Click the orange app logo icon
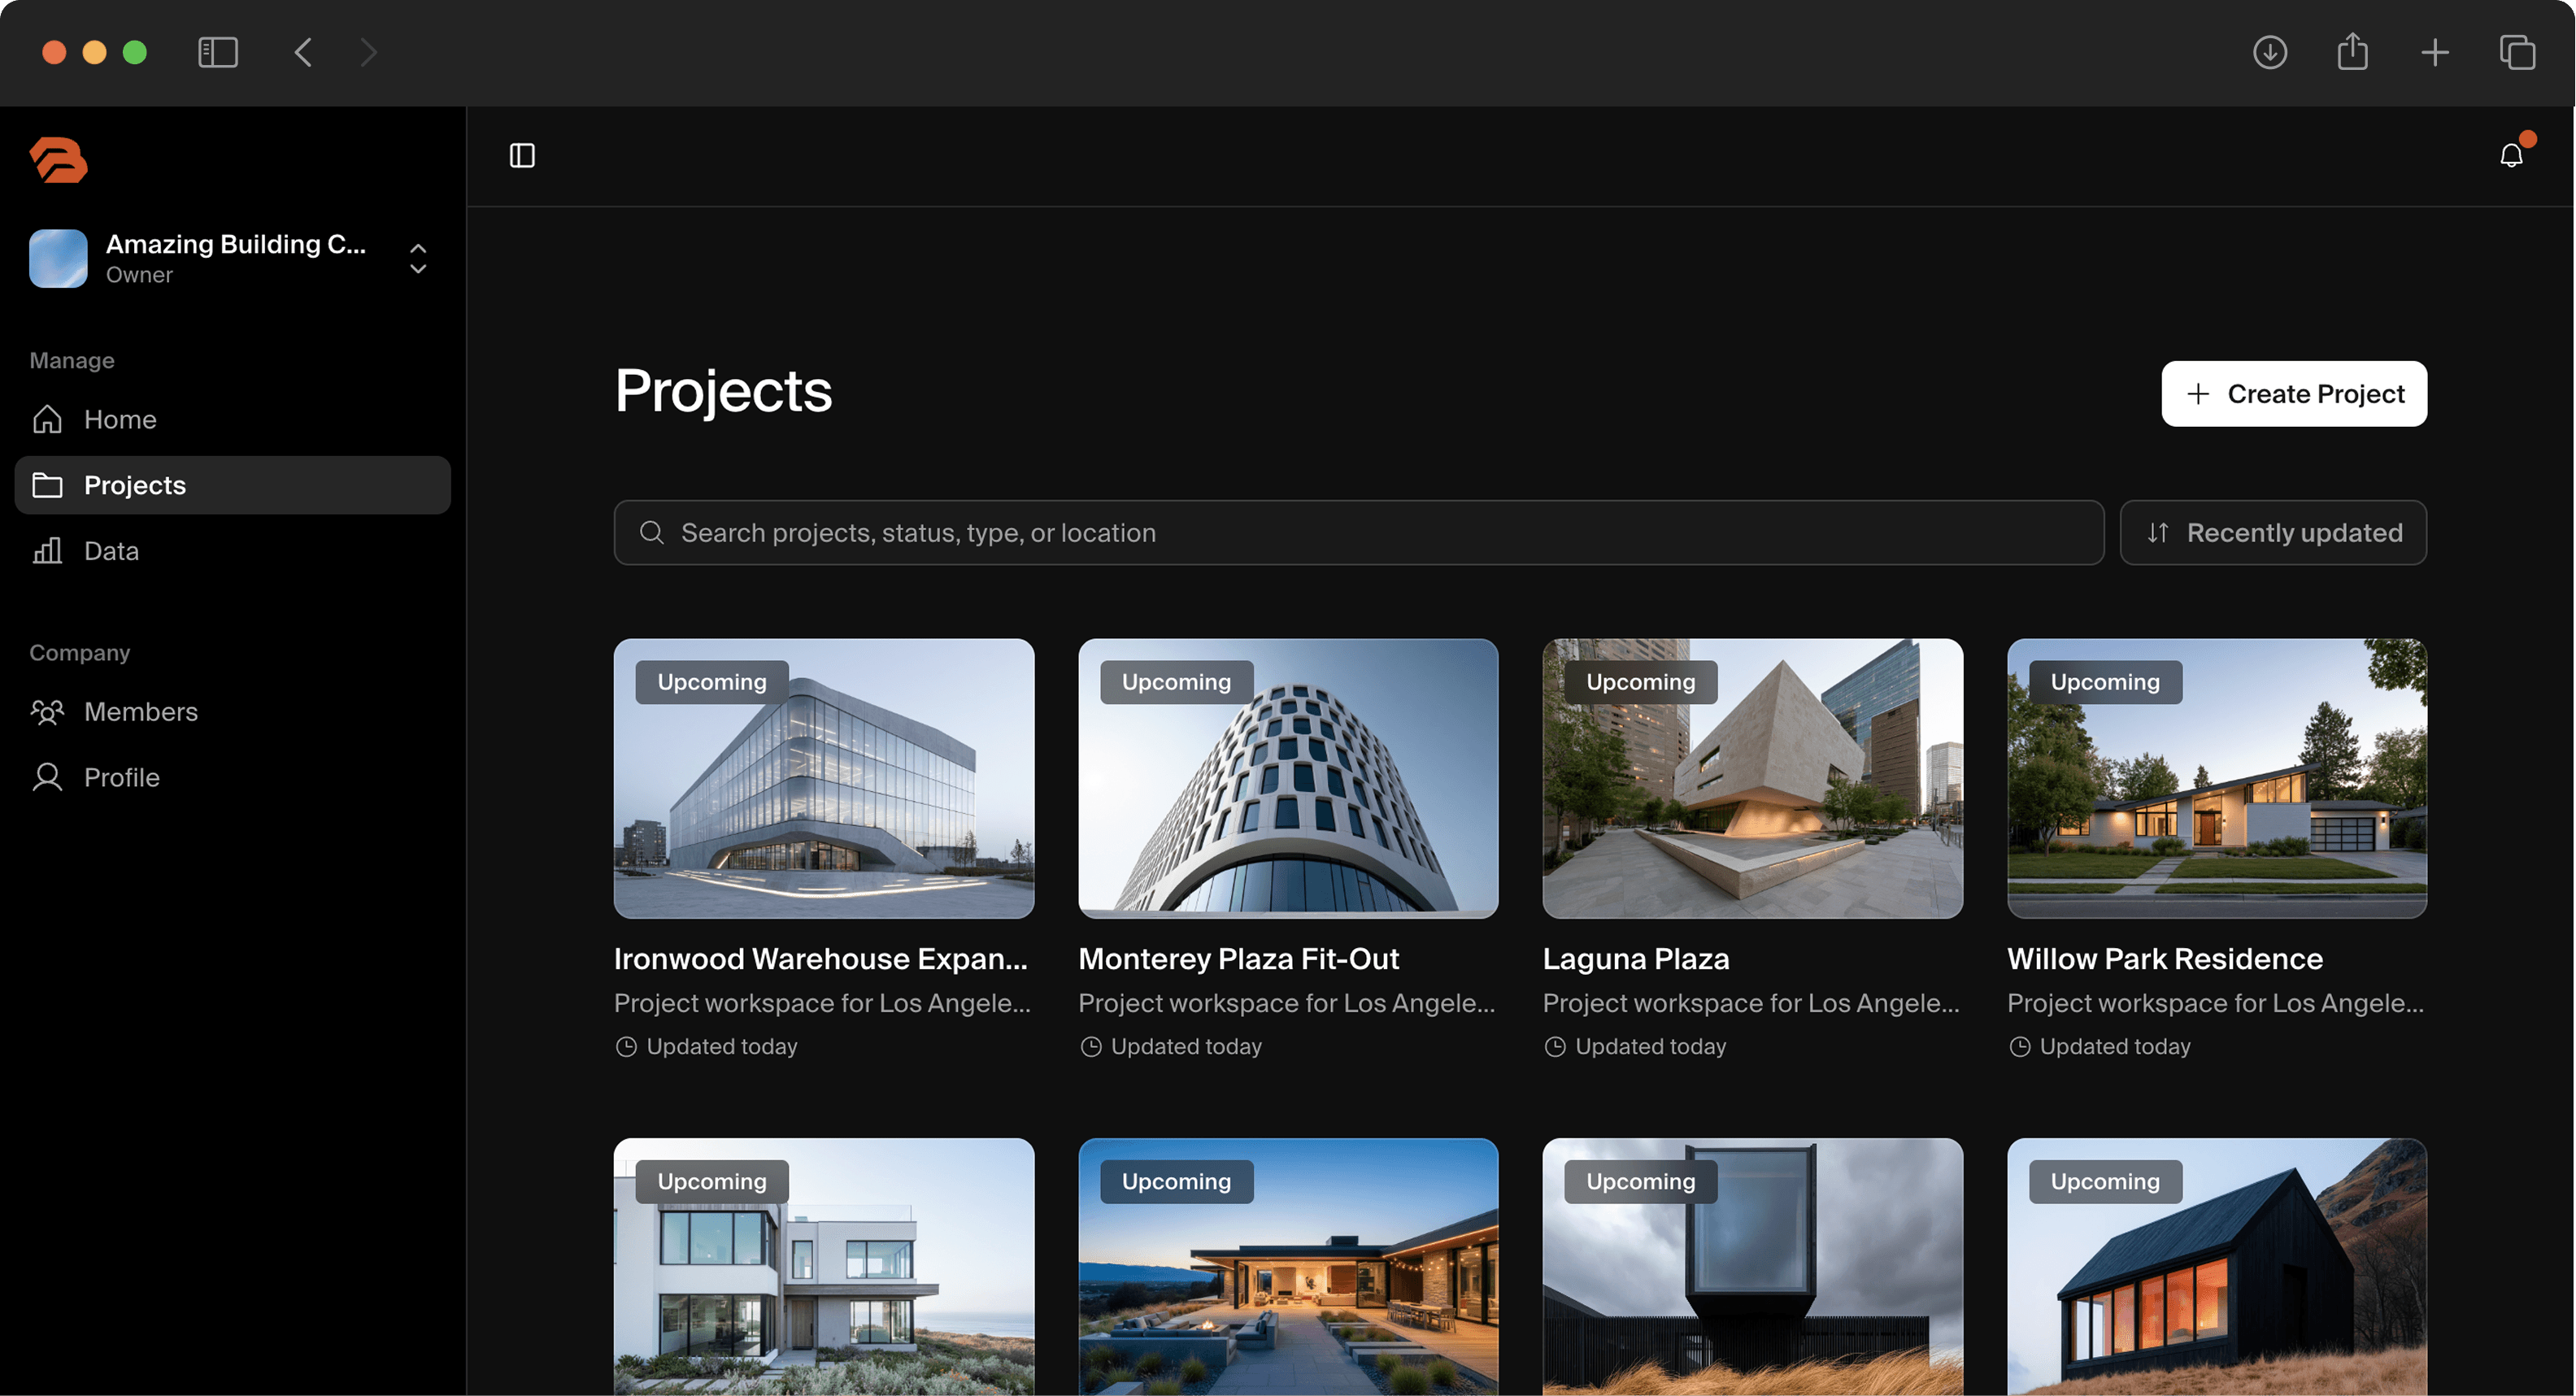Viewport: 2576px width, 1396px height. pyautogui.click(x=58, y=160)
